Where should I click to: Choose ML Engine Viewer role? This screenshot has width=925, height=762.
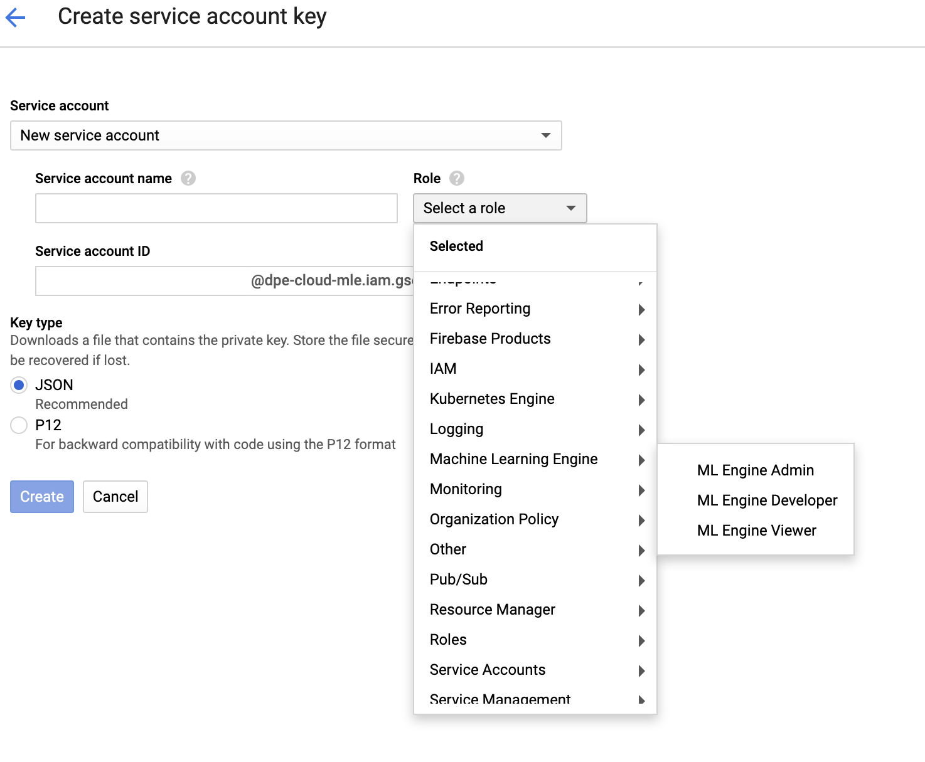(x=756, y=531)
